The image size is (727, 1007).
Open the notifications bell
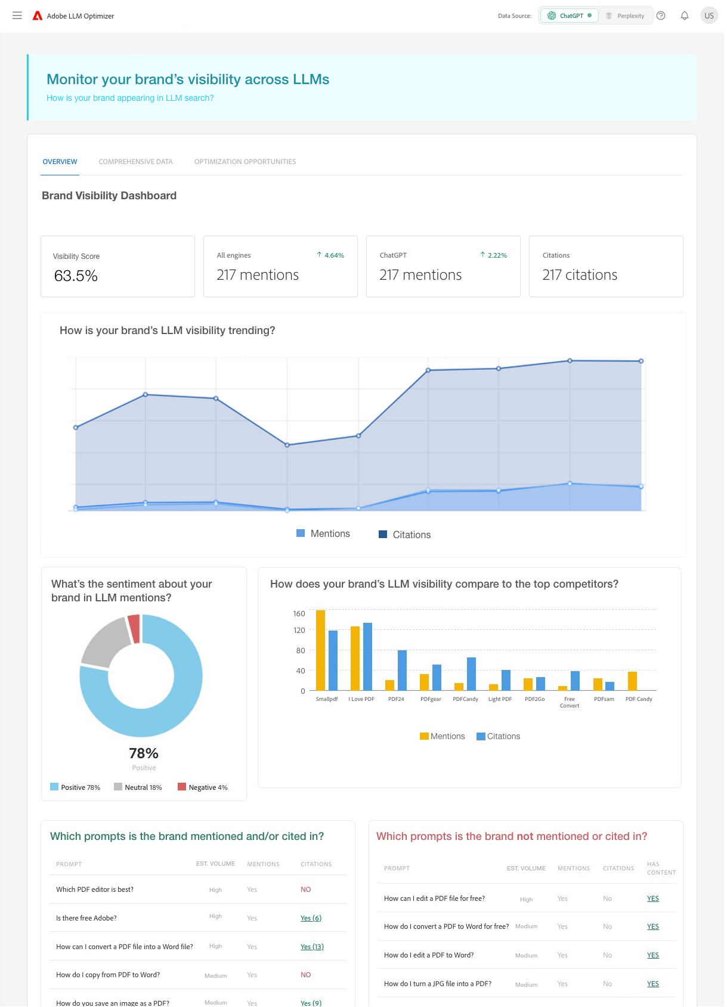click(x=685, y=16)
